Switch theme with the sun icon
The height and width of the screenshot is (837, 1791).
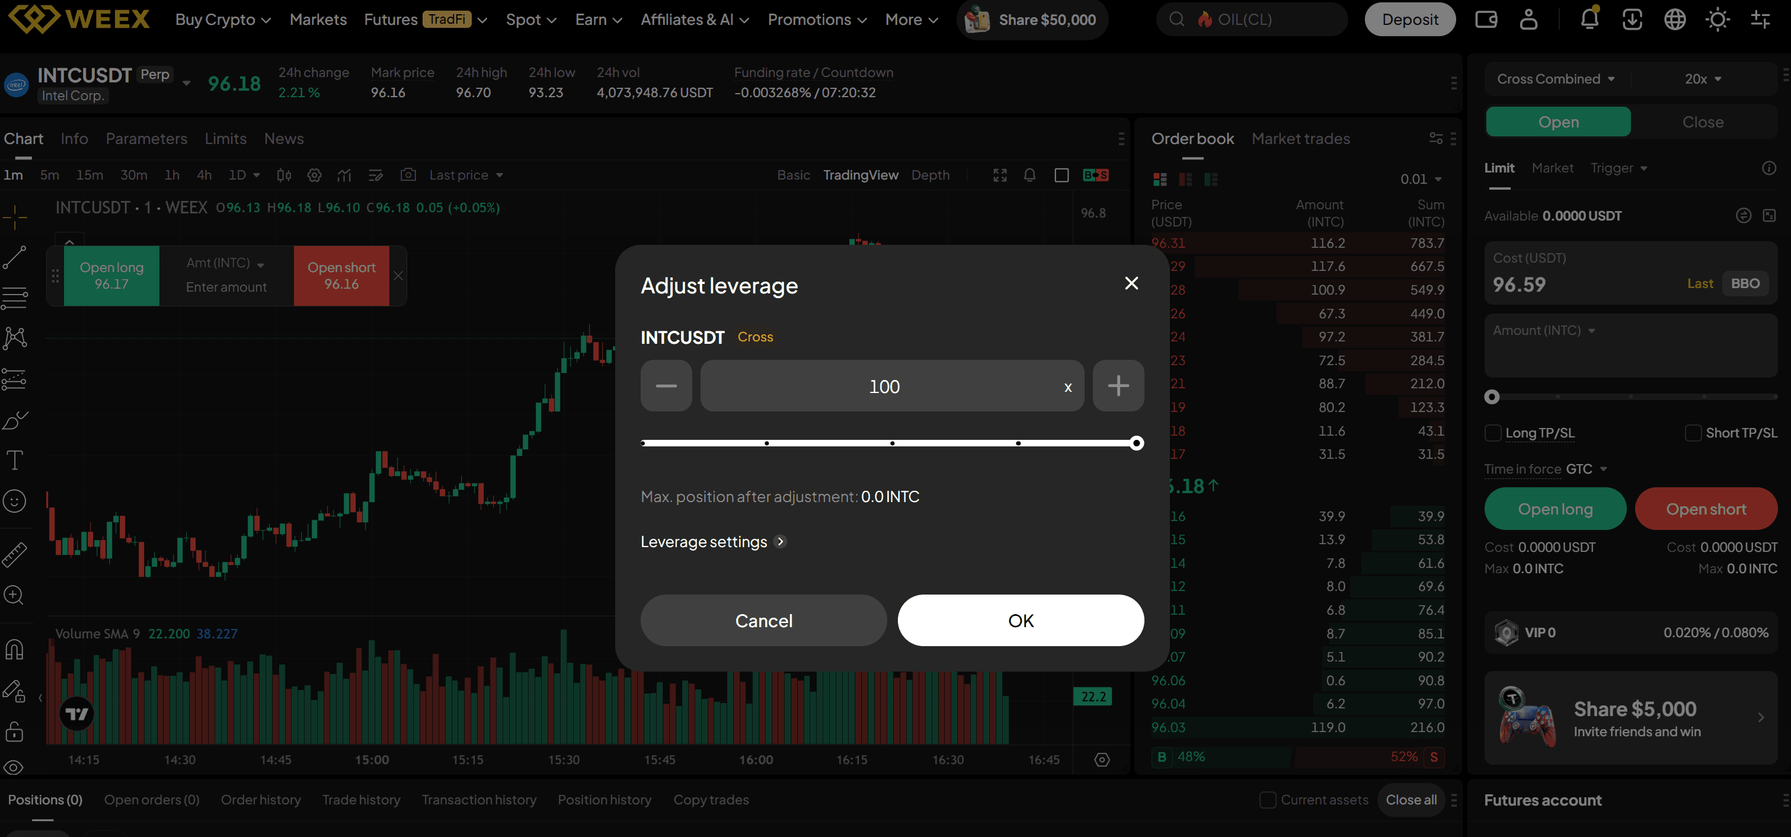[1718, 20]
